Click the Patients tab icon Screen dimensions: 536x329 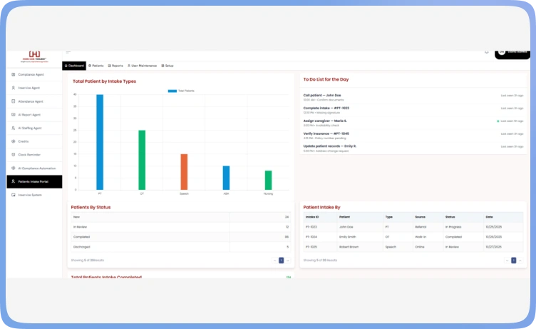click(90, 66)
